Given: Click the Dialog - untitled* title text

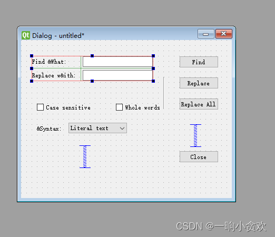Looking at the screenshot, I should [x=58, y=36].
